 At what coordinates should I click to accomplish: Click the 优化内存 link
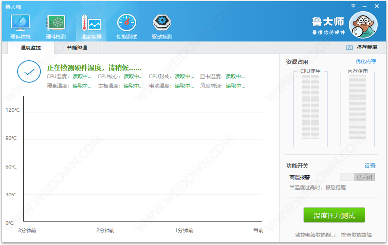(x=366, y=62)
